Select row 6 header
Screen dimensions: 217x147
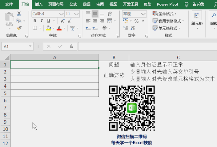(x=5, y=100)
